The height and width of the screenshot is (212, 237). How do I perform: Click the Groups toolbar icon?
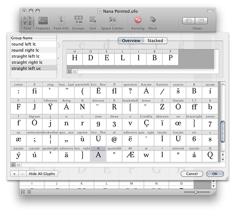[78, 23]
